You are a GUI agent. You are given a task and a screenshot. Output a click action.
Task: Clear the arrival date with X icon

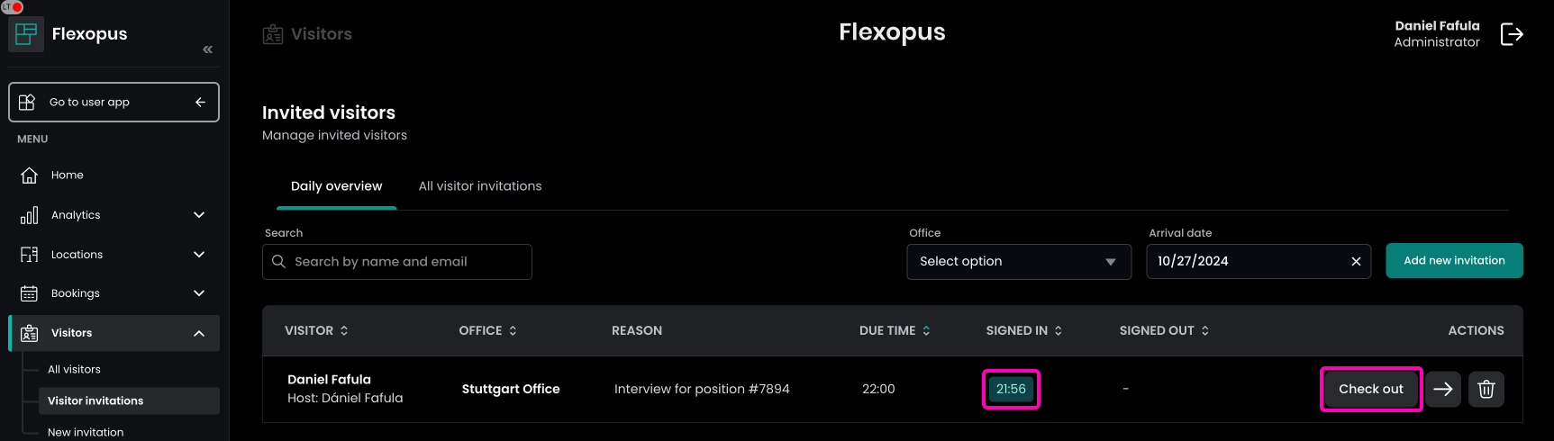(x=1356, y=261)
